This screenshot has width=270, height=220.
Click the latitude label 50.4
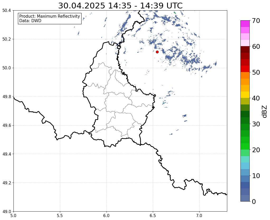(7, 11)
